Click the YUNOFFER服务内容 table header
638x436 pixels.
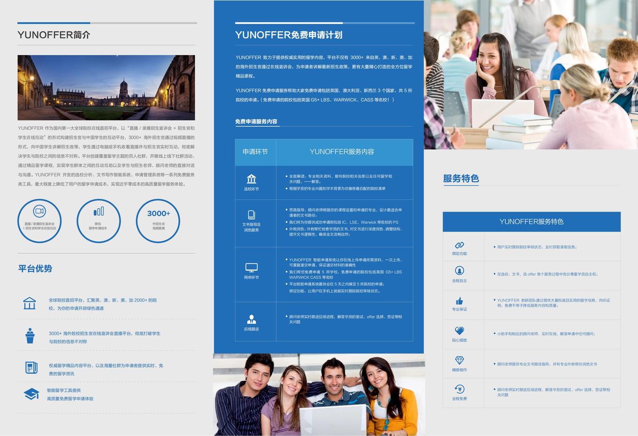[x=342, y=152]
